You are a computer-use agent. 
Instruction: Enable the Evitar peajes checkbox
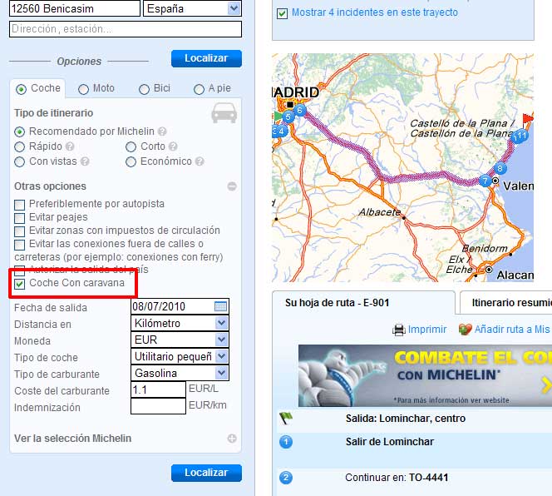pyautogui.click(x=20, y=217)
